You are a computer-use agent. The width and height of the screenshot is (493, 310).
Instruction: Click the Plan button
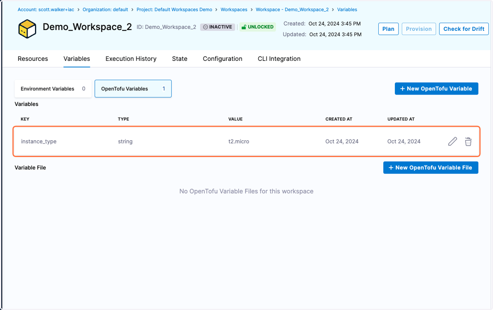[x=388, y=29]
